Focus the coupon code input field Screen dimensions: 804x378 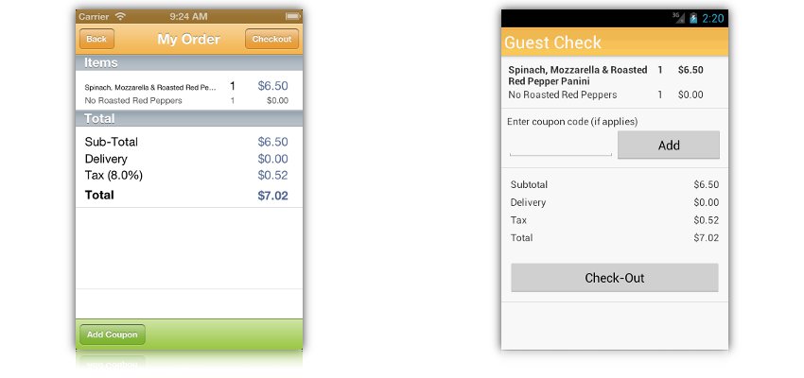[561, 146]
